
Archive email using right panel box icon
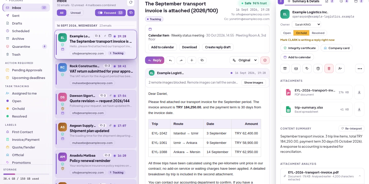[285, 68]
